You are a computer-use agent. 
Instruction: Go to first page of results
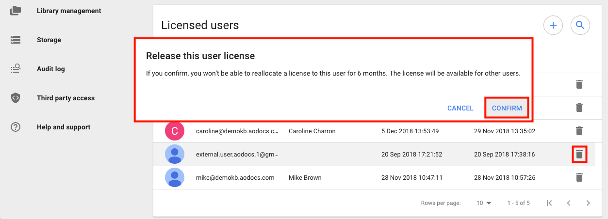tap(549, 203)
